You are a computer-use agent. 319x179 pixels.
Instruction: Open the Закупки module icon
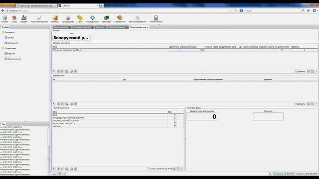tap(4, 18)
